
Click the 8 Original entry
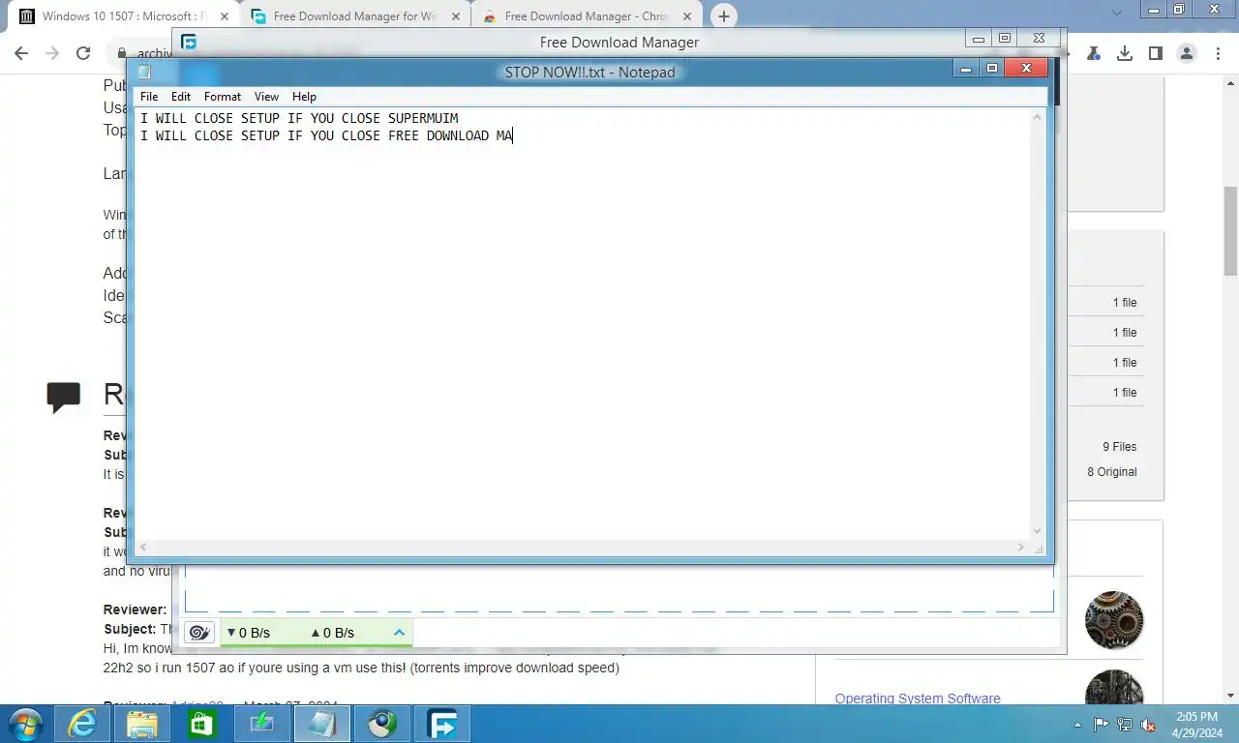click(1111, 472)
